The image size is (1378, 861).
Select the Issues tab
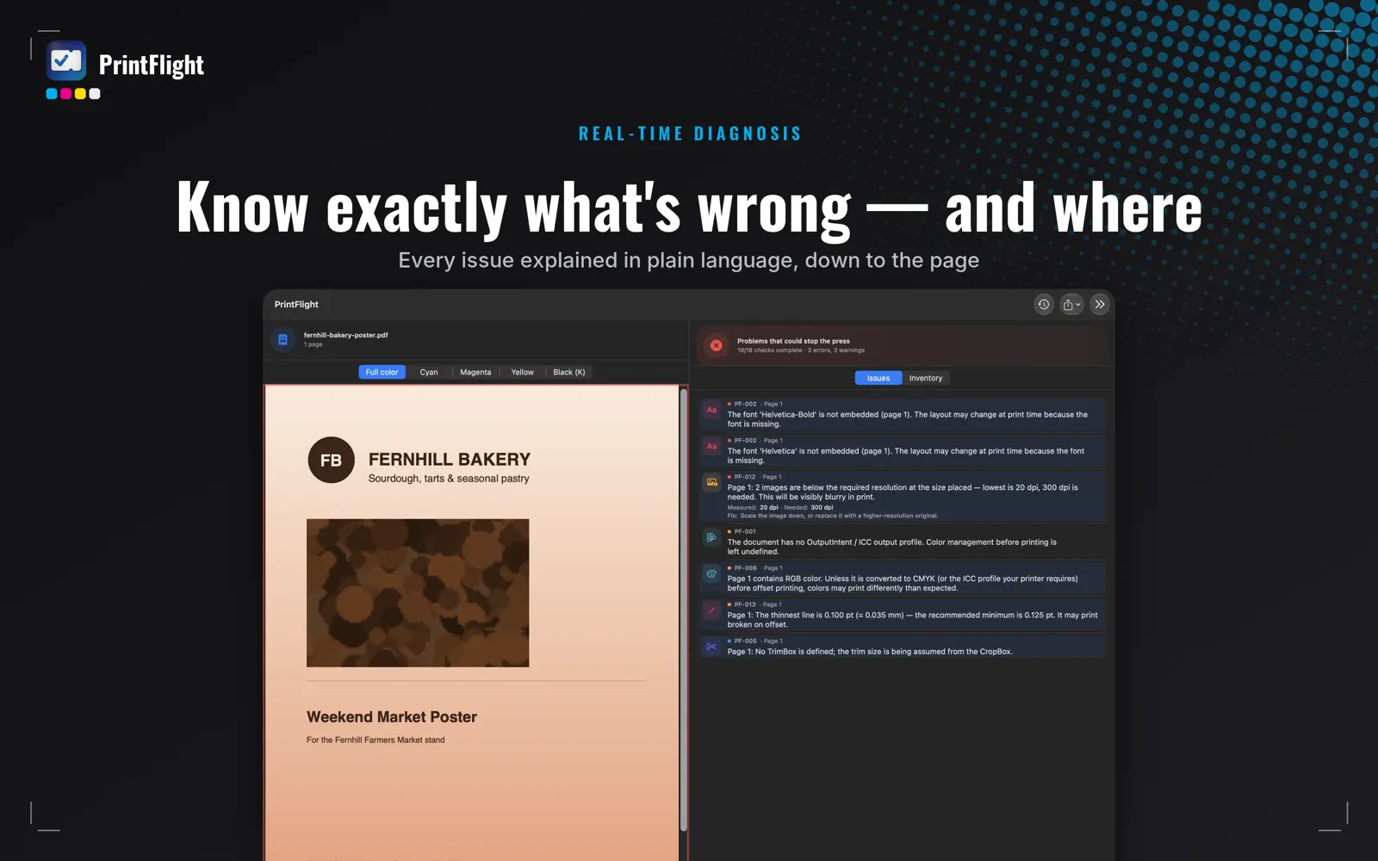click(878, 378)
